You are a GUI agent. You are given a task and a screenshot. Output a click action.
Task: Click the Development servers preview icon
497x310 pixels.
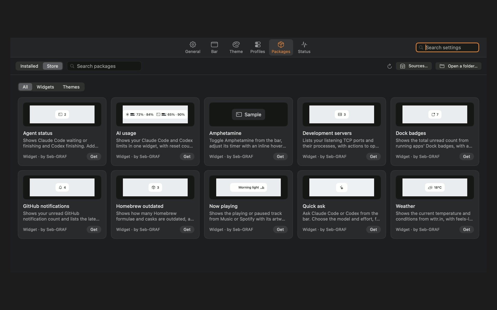tap(342, 114)
